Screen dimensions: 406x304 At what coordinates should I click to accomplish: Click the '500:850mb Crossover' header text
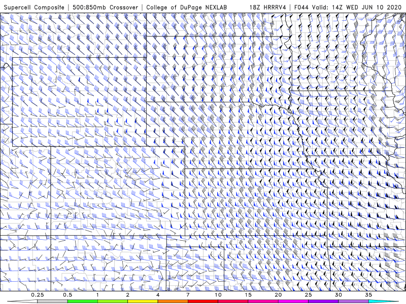(106, 8)
